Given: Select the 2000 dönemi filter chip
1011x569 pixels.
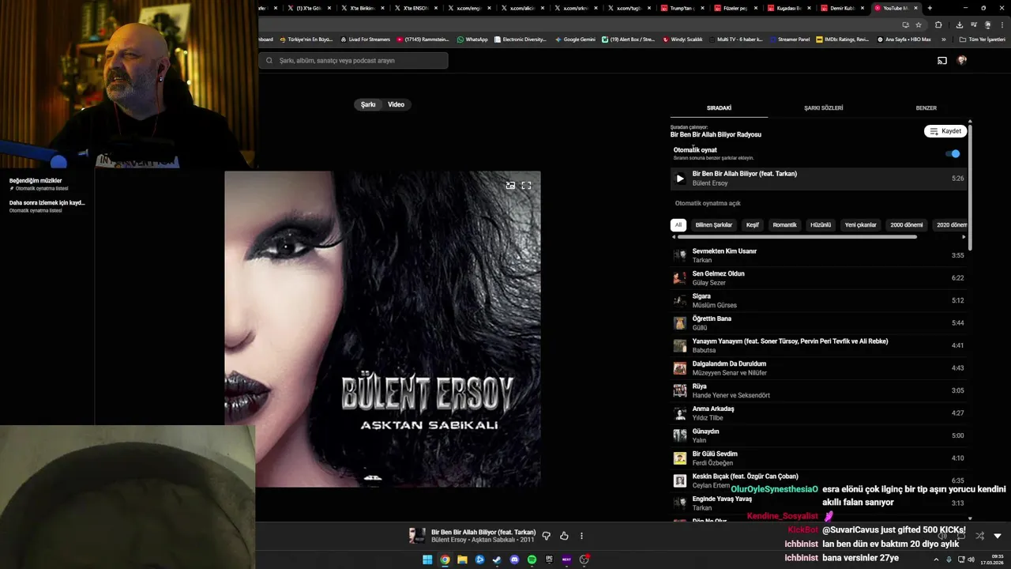Looking at the screenshot, I should [906, 225].
